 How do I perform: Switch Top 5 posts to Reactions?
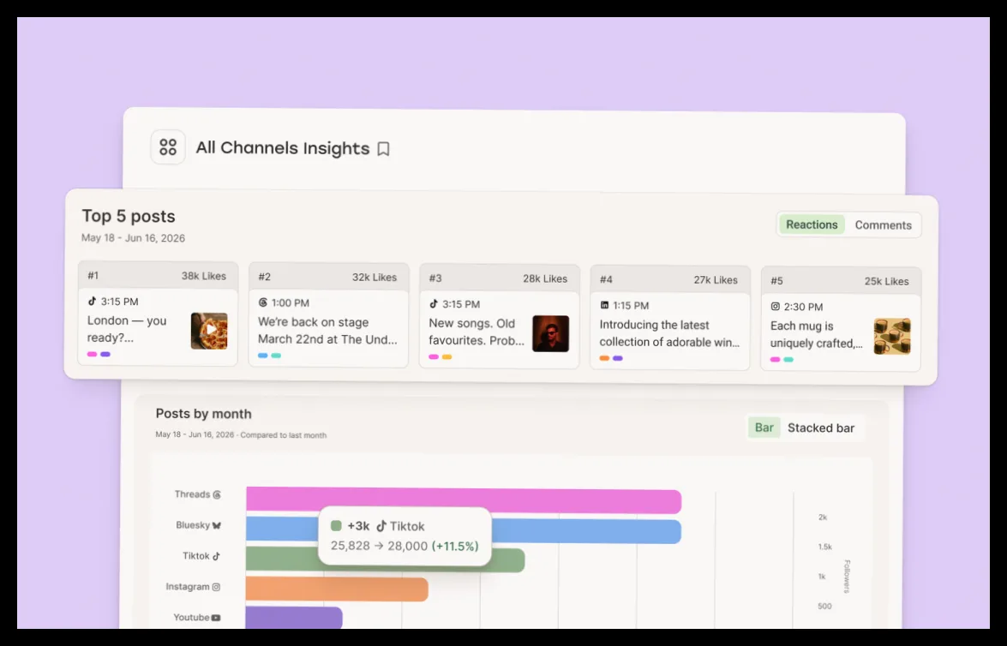[x=812, y=224]
